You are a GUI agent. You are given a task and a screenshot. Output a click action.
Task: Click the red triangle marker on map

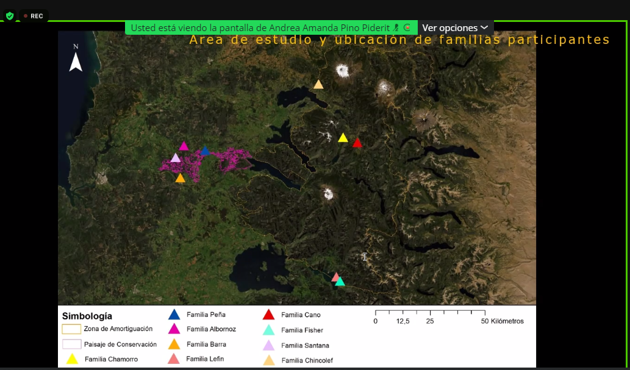[357, 143]
